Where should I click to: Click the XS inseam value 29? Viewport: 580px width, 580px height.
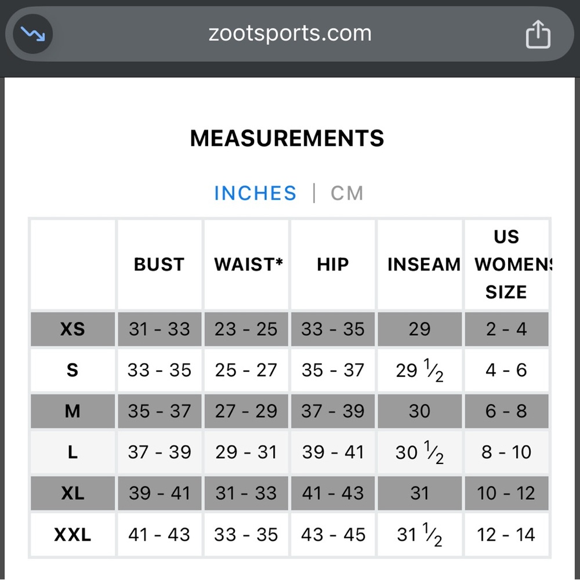point(419,329)
